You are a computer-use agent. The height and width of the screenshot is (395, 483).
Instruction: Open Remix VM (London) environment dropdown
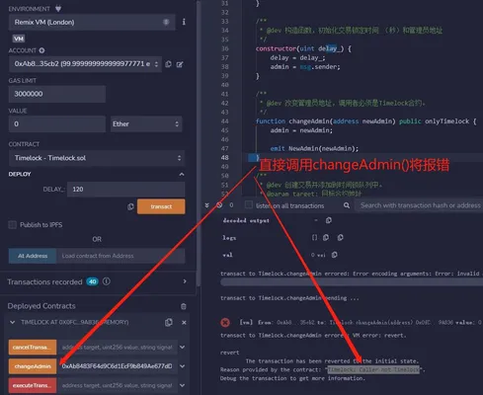92,22
